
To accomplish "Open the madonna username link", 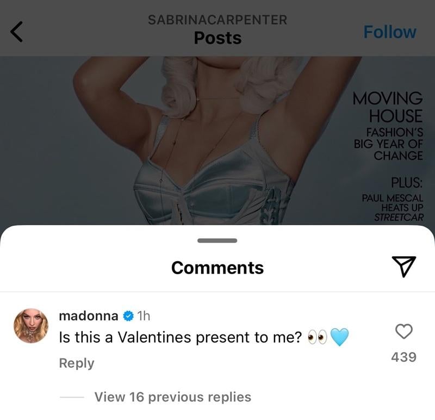I will [89, 316].
